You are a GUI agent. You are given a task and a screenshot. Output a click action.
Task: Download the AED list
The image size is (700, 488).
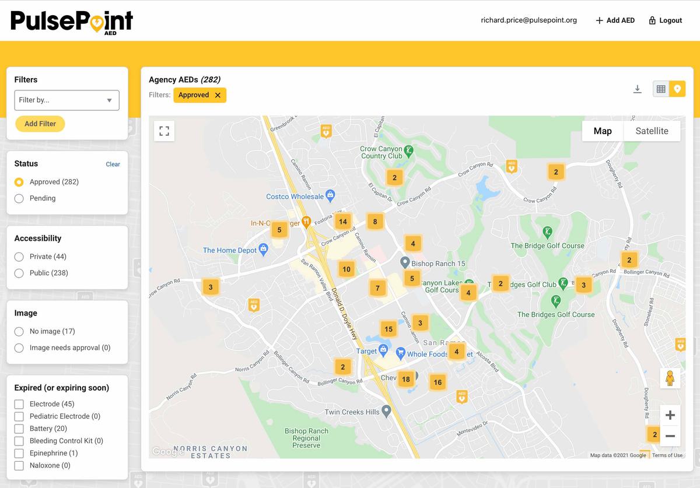click(638, 89)
